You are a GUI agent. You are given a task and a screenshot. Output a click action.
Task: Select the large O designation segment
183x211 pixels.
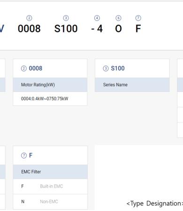pyautogui.click(x=118, y=29)
